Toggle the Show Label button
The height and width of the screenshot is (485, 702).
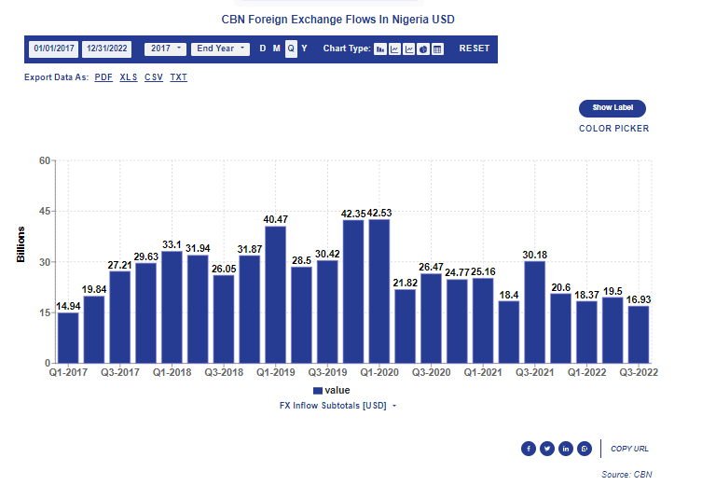coord(613,108)
